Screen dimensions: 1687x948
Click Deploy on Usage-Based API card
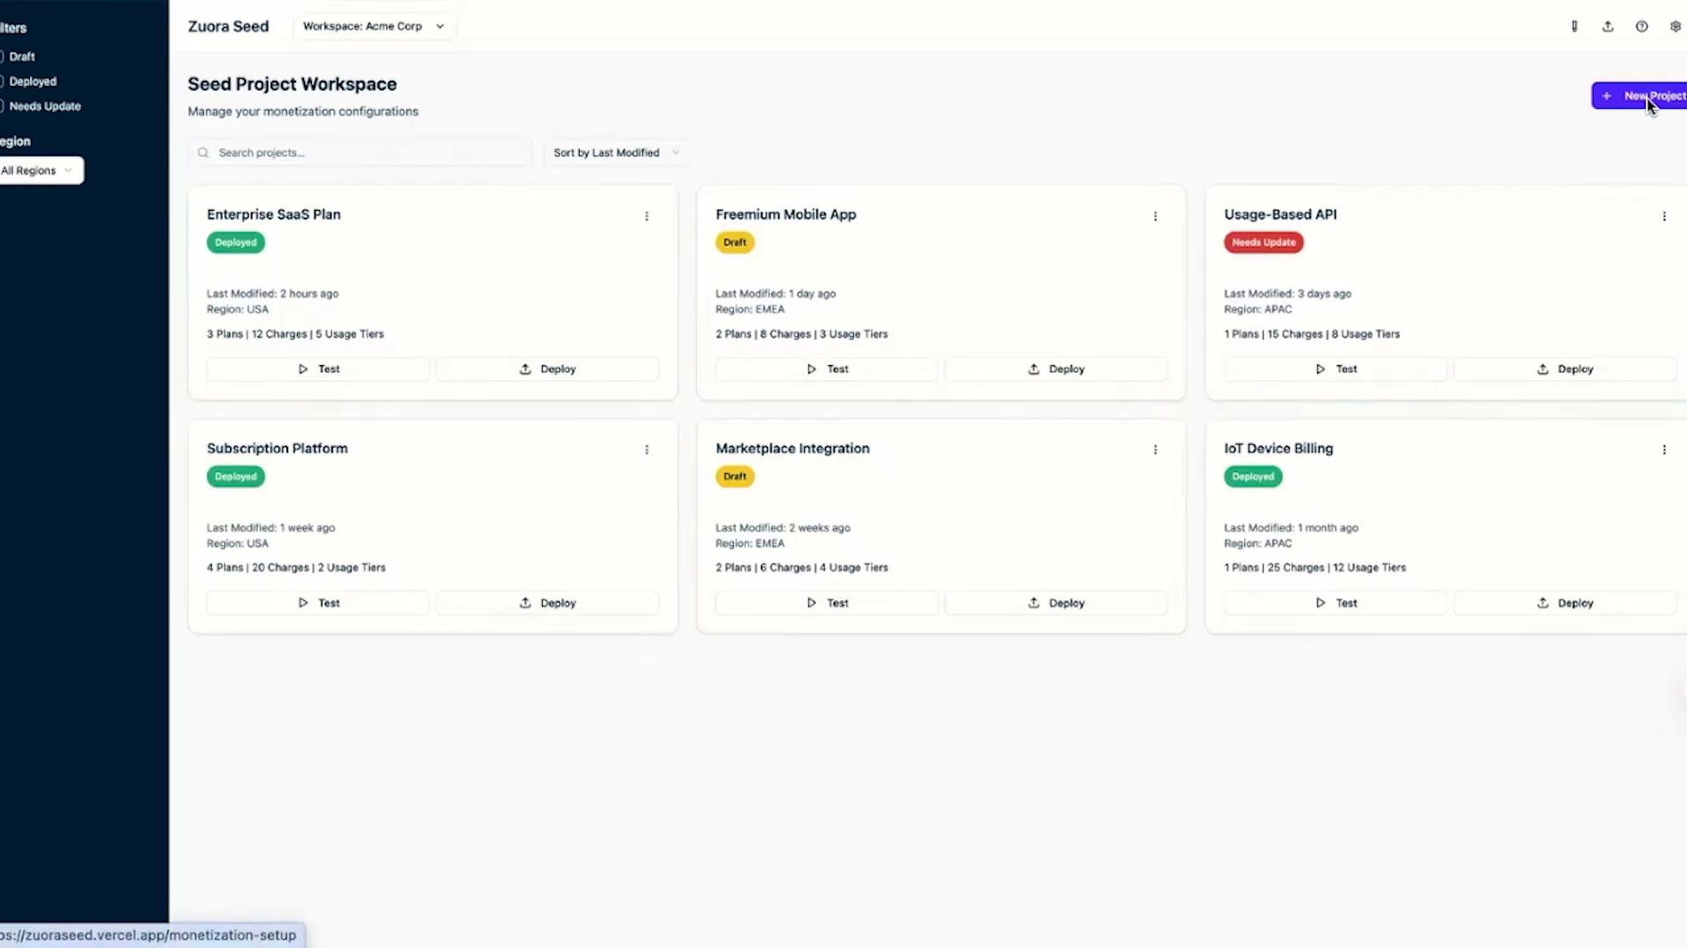pyautogui.click(x=1564, y=370)
